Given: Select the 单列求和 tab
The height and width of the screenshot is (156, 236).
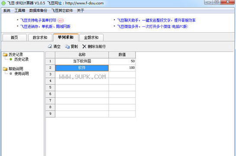Looking at the screenshot, I should pyautogui.click(x=66, y=37).
